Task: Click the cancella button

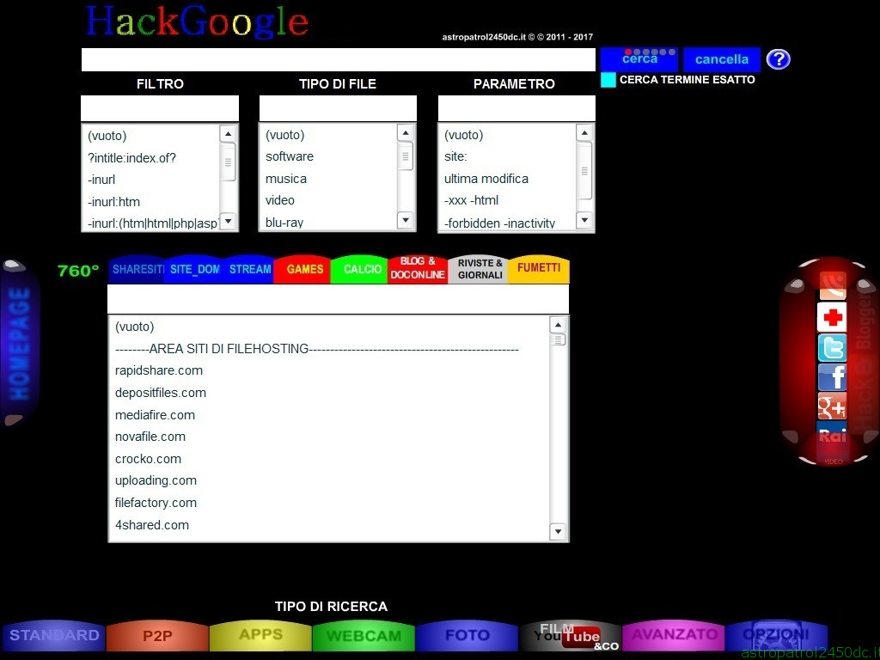Action: click(x=722, y=59)
